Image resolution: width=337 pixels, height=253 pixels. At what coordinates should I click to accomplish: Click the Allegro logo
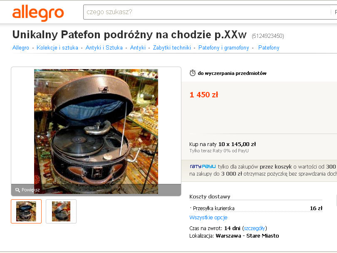tap(38, 13)
